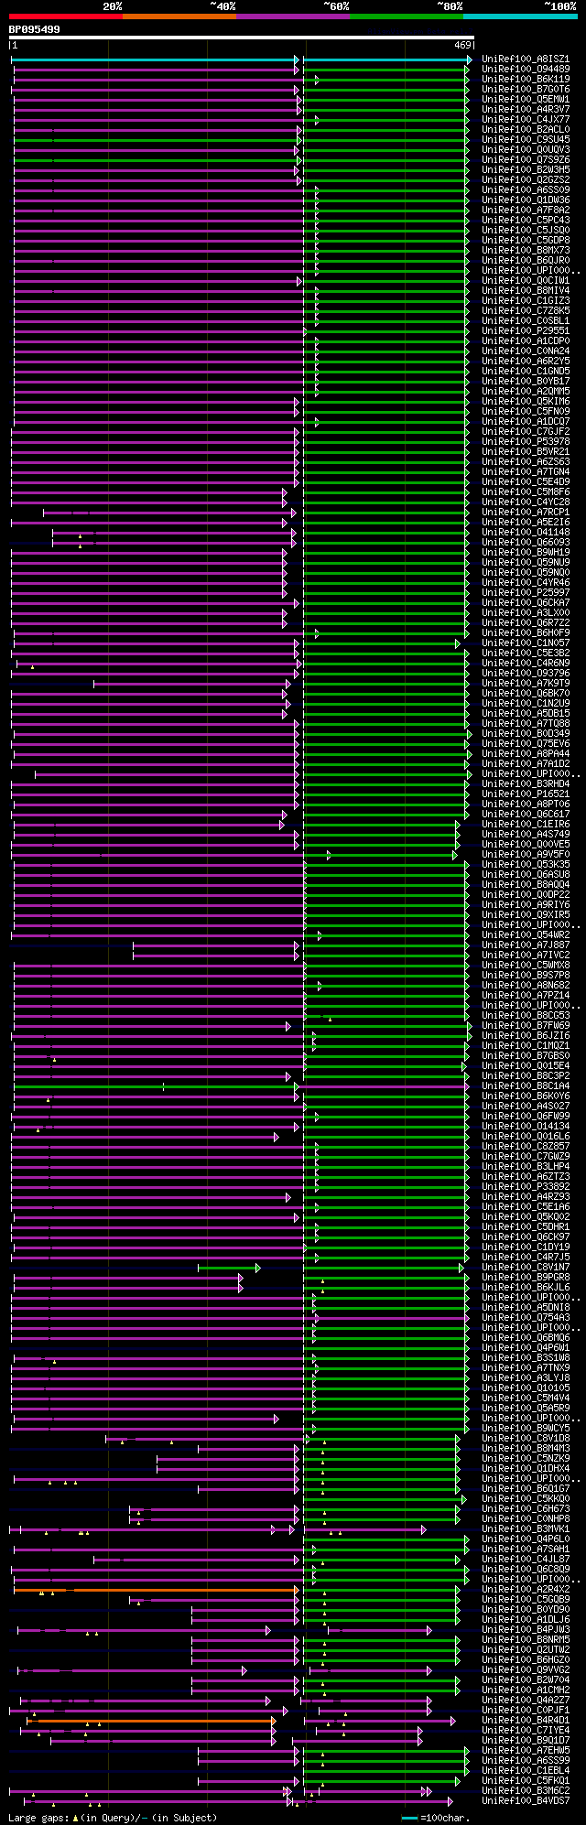Click the cyan ~100% legend swatch
586x1825 pixels.
[x=520, y=16]
